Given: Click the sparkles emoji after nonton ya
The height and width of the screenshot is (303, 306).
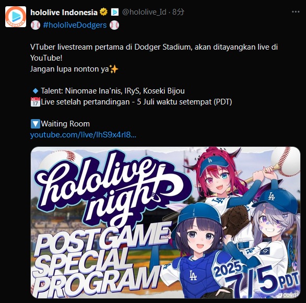Looking at the screenshot, I should click(114, 69).
